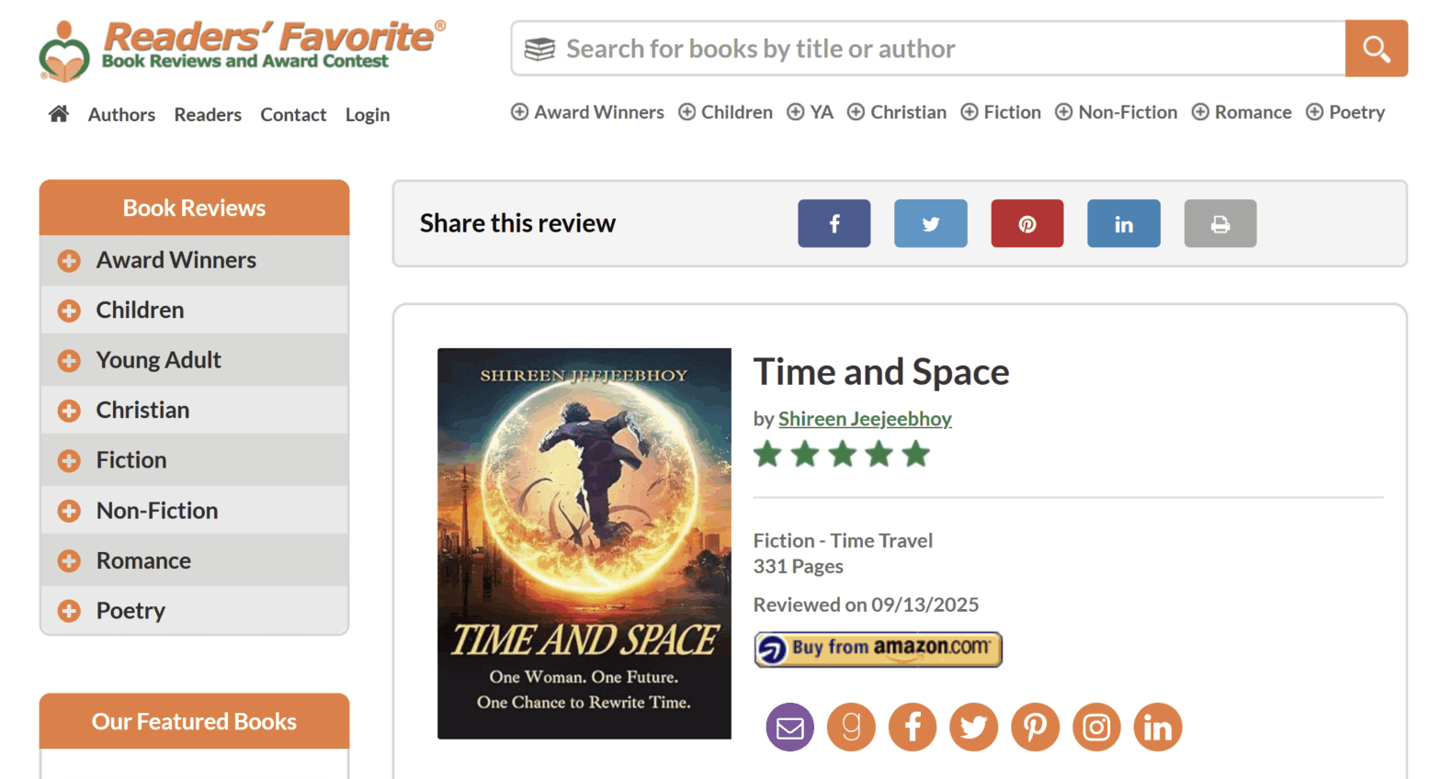Open the Non-Fiction top menu
Screen dimensions: 1441x779
coord(1116,112)
